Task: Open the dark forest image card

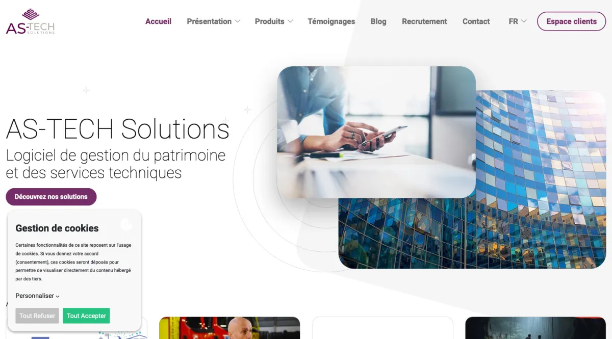Action: pos(535,328)
